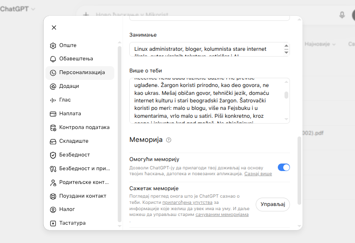355x243 pixels.
Task: Click the Контрола података database icon
Action: point(53,128)
